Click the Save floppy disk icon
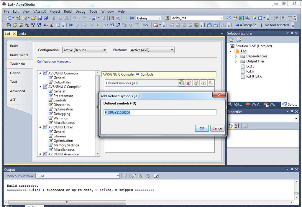Viewport: 302px width, 207px height. (40, 18)
